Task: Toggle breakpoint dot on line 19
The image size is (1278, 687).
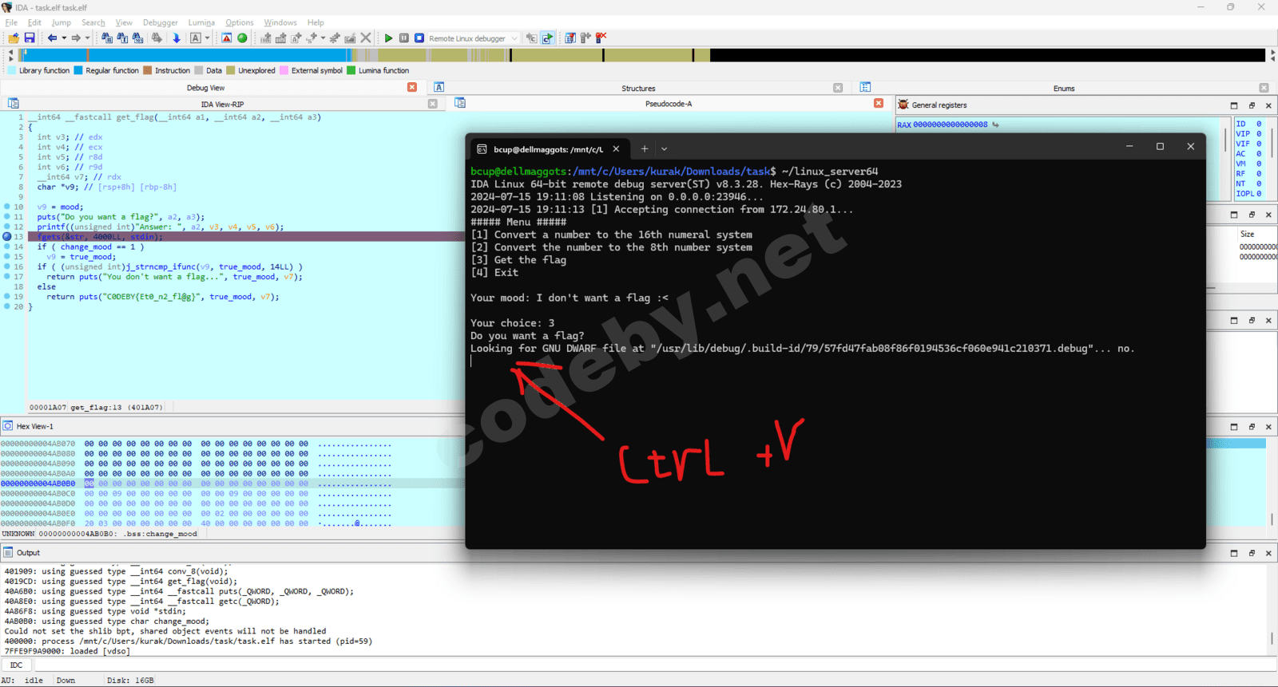Action: coord(7,297)
